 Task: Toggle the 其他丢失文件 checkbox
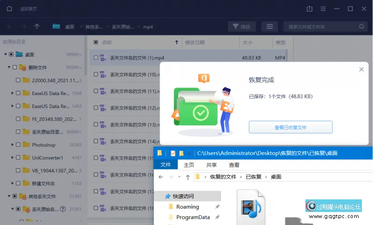(14, 196)
